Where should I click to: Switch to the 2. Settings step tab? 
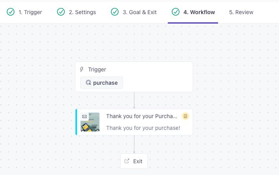point(82,12)
